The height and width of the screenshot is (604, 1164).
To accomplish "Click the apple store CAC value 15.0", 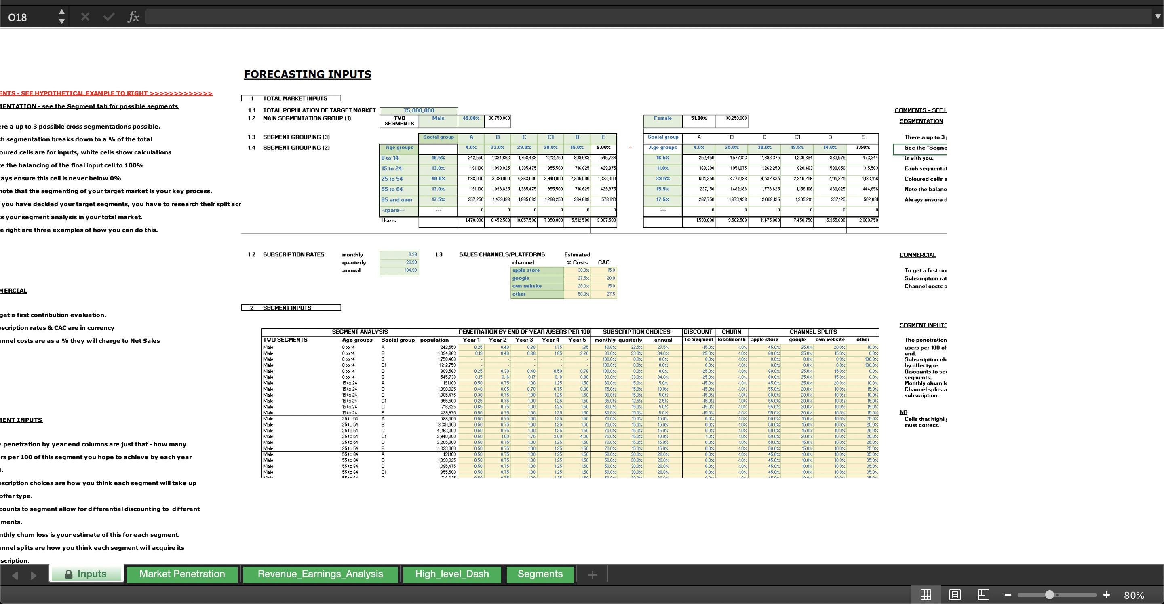I will (x=604, y=270).
